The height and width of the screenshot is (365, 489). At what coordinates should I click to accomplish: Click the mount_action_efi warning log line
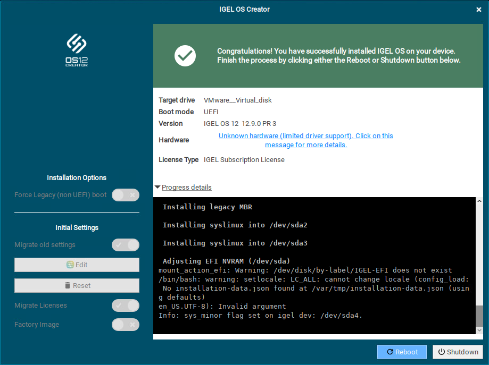tap(305, 270)
